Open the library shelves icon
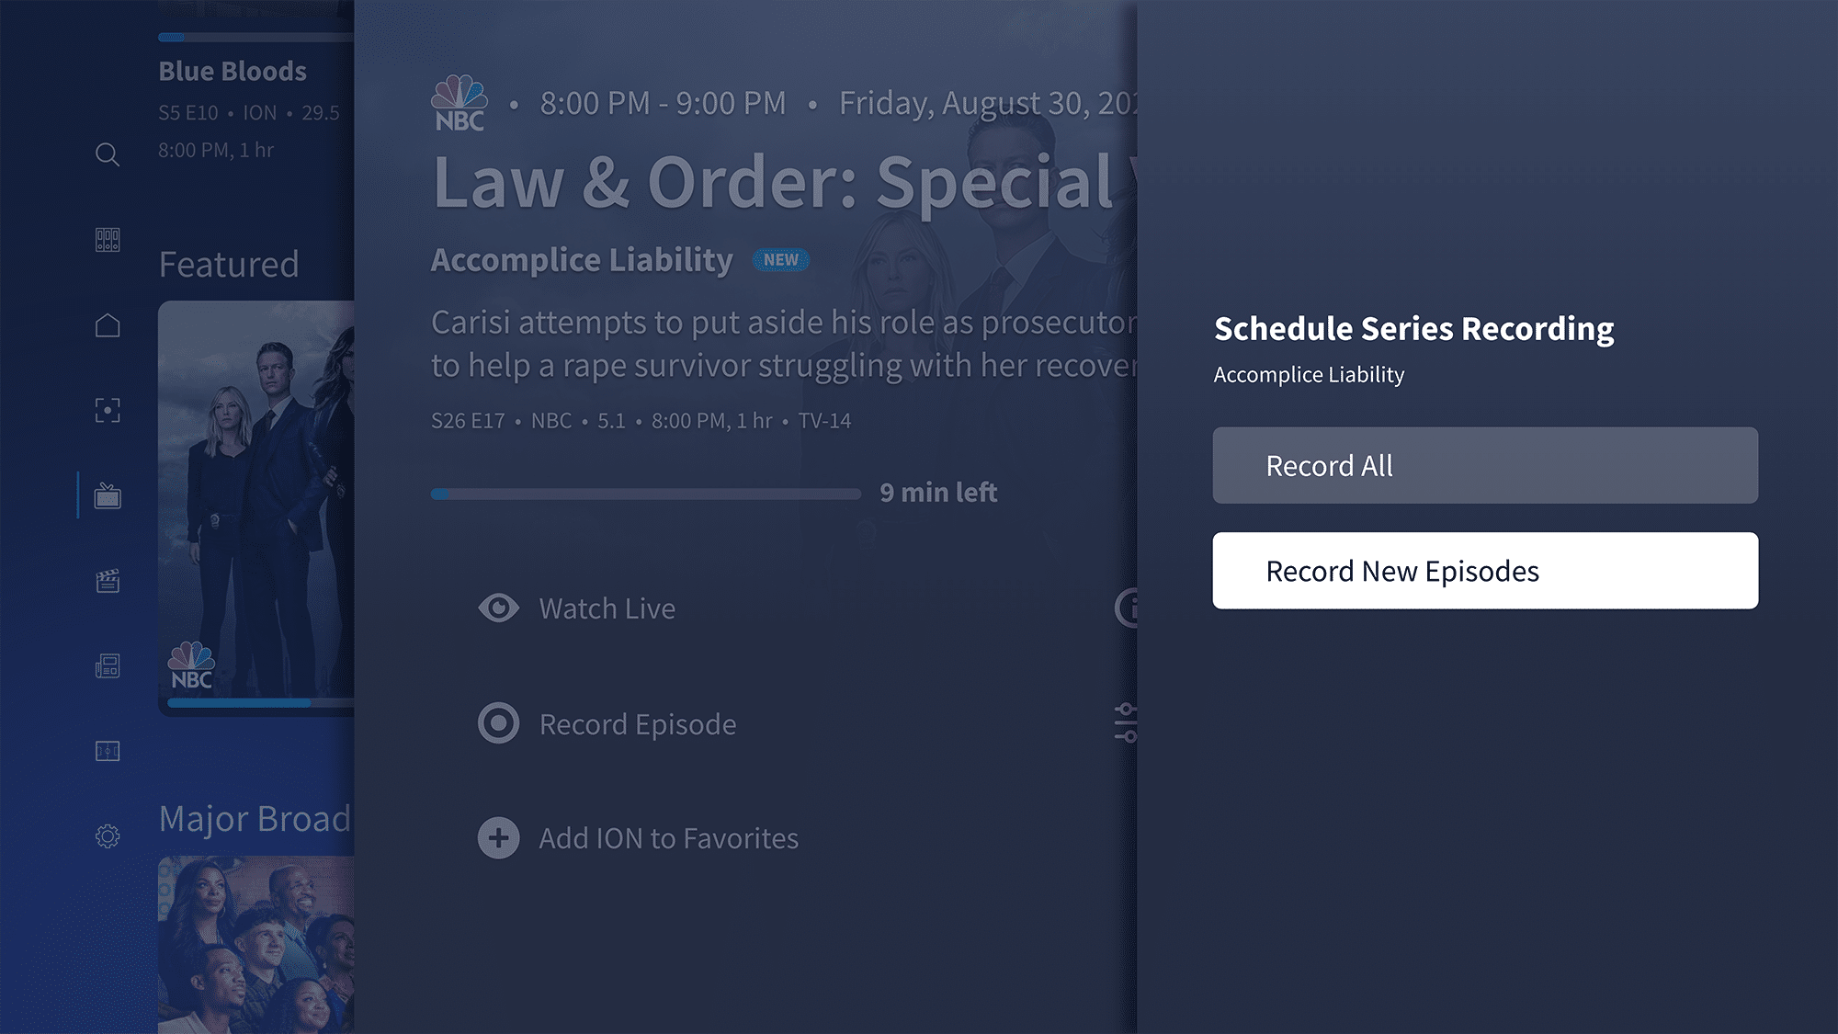The height and width of the screenshot is (1034, 1838). [x=108, y=240]
